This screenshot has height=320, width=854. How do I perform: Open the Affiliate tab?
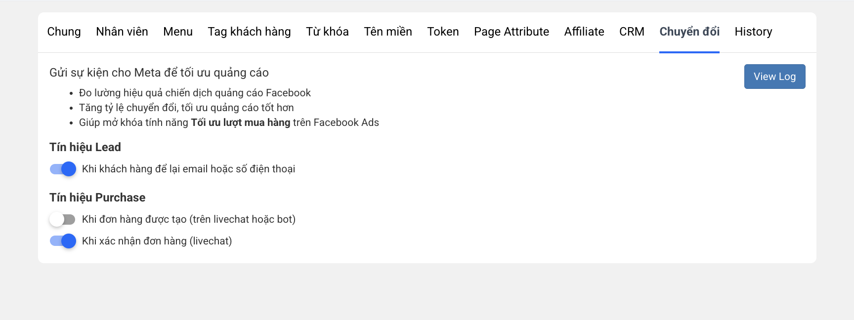pyautogui.click(x=584, y=32)
